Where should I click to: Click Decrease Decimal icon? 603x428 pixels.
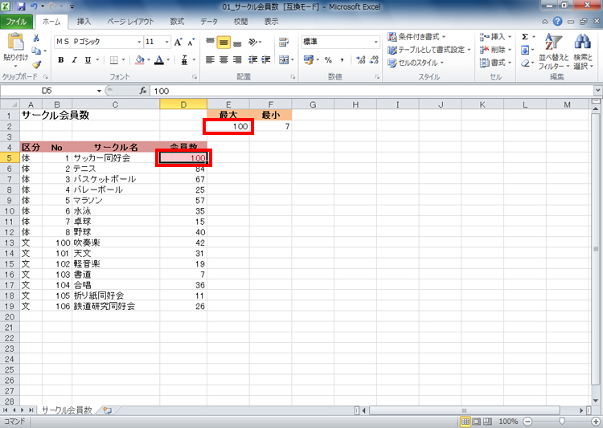[374, 60]
